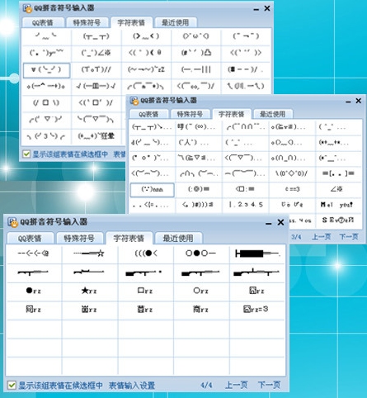Select the arrow with star symbol
Screen dimensions: 367x398
point(89,253)
